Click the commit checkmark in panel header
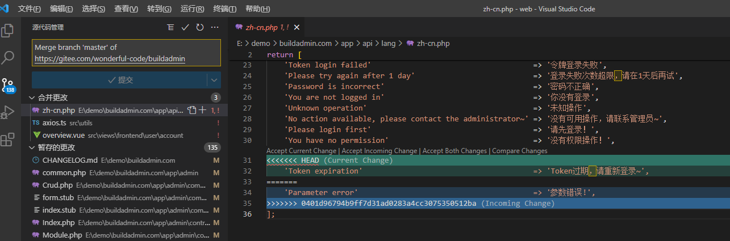 (x=185, y=27)
